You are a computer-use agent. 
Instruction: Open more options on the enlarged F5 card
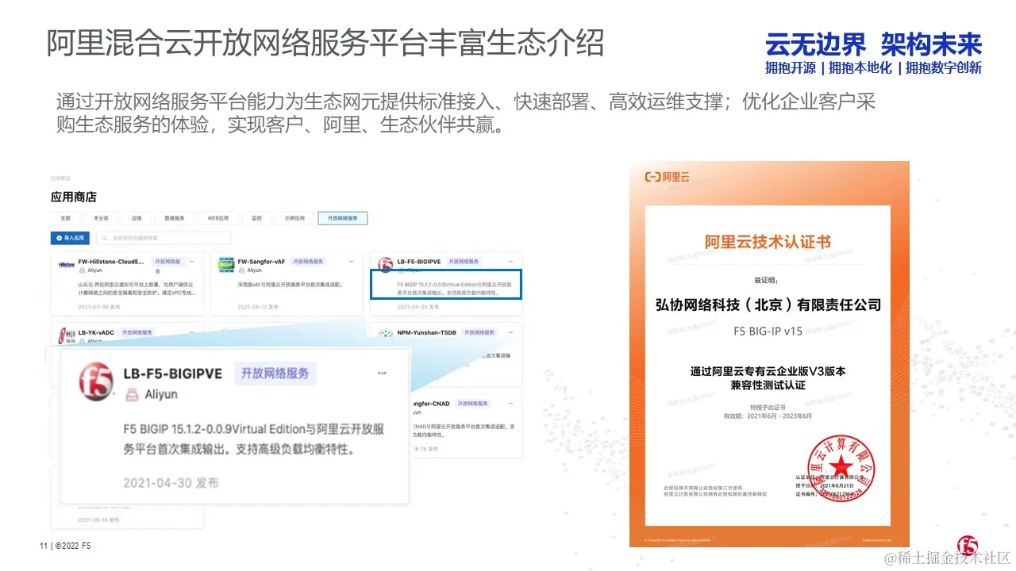(383, 374)
